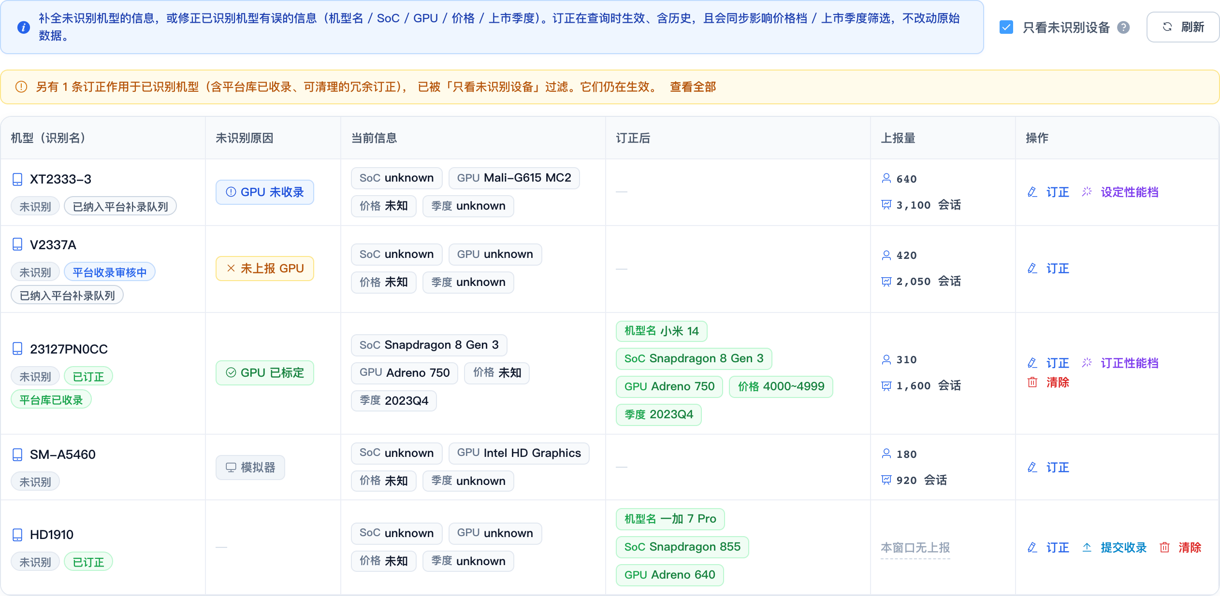
Task: Click the session icon beside 2,050 会话
Action: tap(886, 281)
